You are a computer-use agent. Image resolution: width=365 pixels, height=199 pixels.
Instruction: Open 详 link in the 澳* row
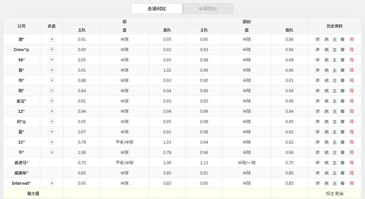pyautogui.click(x=318, y=39)
